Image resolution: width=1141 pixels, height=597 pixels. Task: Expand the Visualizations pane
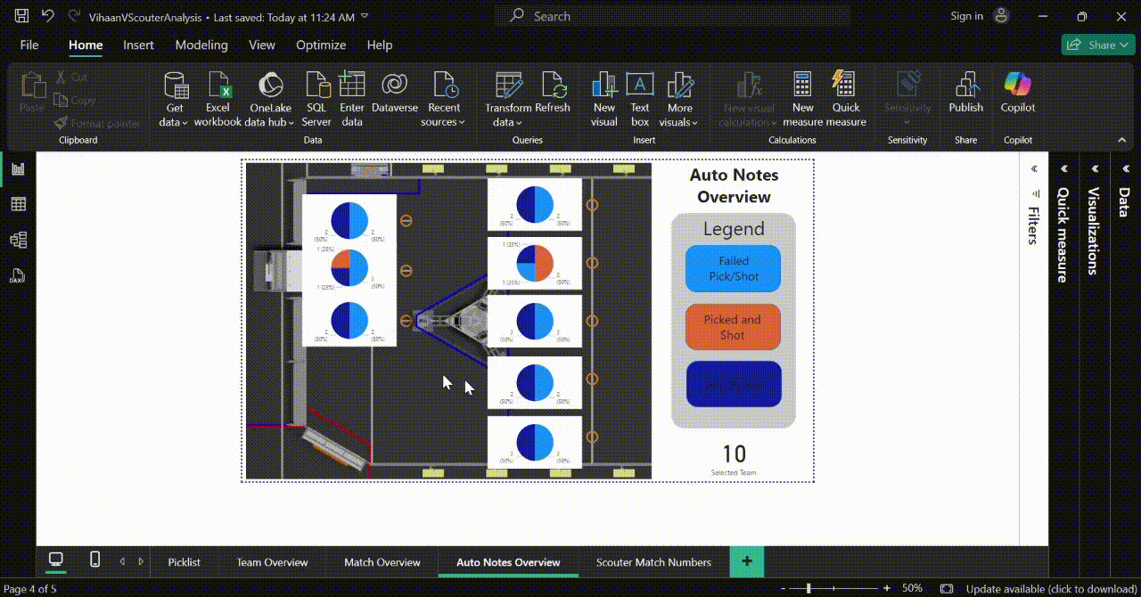(1095, 168)
